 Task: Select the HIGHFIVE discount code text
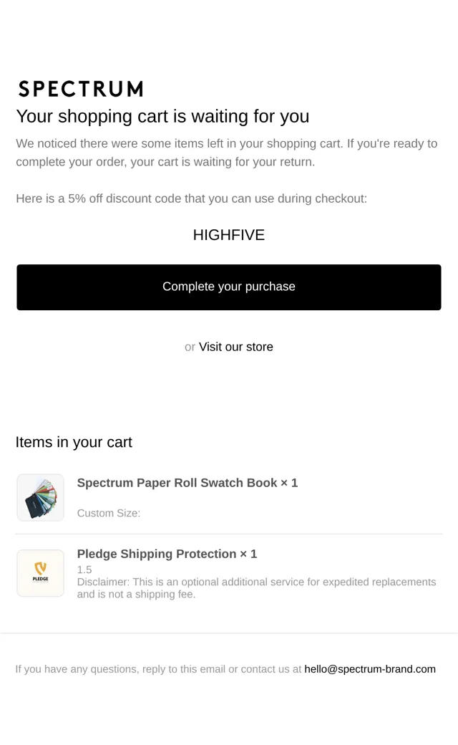(229, 235)
